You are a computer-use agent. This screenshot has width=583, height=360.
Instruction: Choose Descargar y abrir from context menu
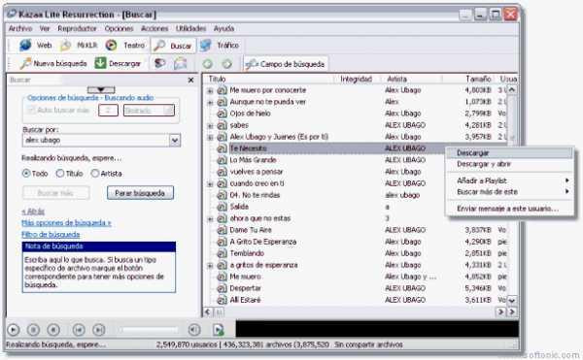[484, 164]
